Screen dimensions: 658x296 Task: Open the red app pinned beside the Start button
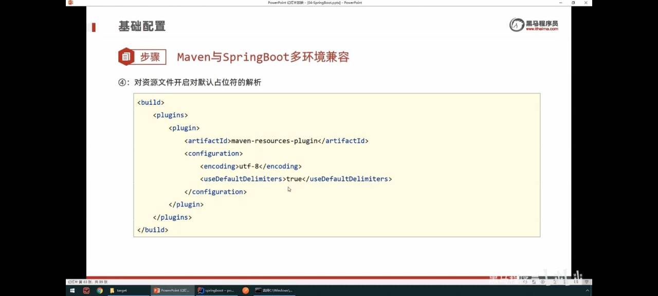pyautogui.click(x=86, y=290)
